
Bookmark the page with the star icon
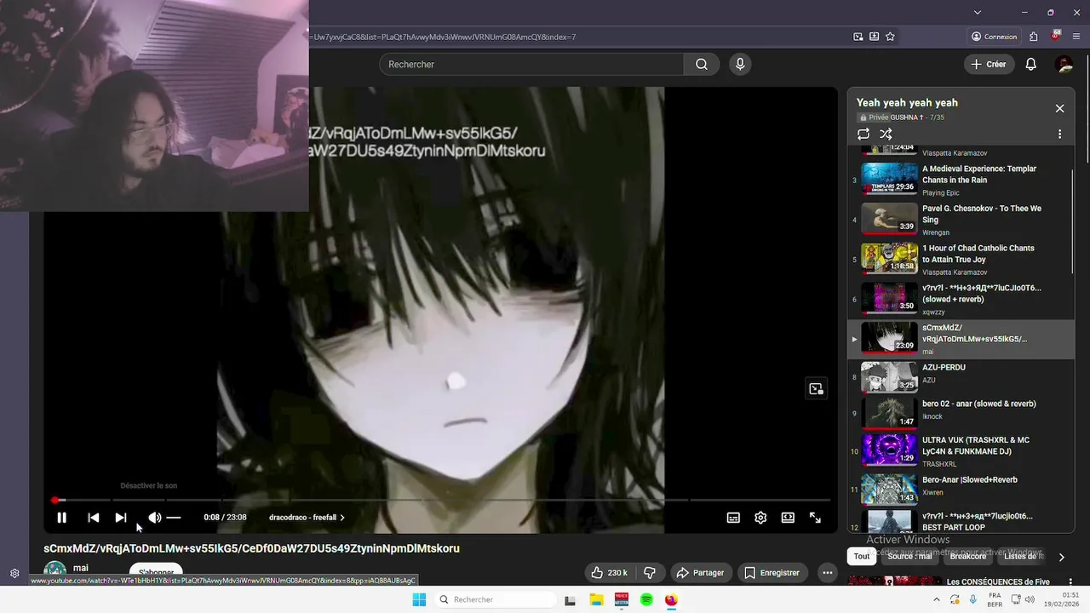point(890,37)
